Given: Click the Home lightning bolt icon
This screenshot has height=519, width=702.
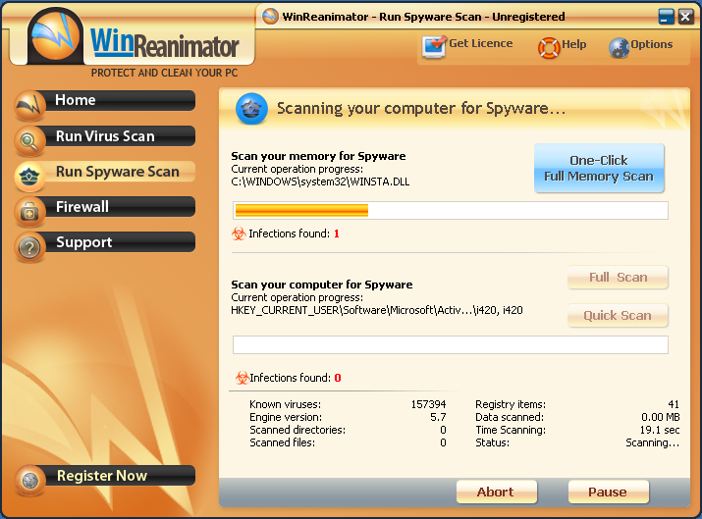Looking at the screenshot, I should 30,105.
